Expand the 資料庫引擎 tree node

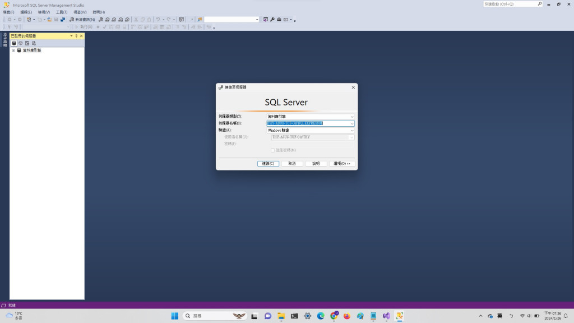(13, 50)
